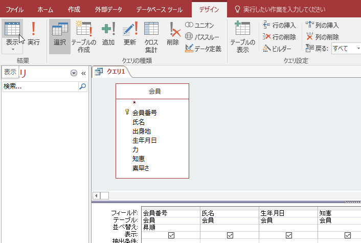Switch to the ホーム ribbon tab
Image resolution: width=361 pixels, height=243 pixels.
[x=45, y=9]
